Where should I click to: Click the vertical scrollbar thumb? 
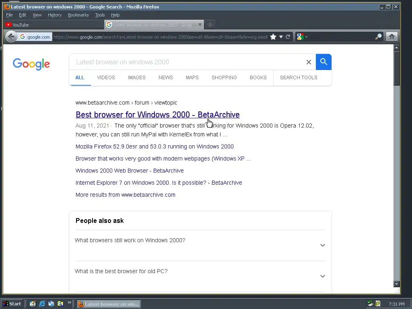click(x=396, y=68)
